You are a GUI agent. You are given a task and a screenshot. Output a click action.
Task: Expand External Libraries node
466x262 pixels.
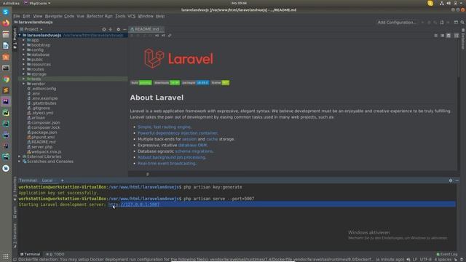click(20, 156)
